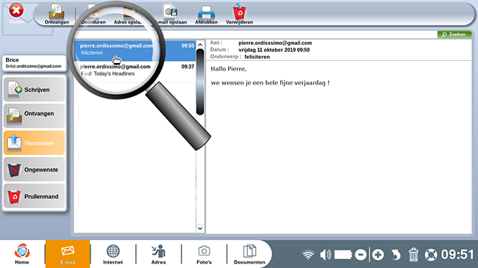Click scroll down arrow of mail list
Viewport: 478px width, 268px height.
200,228
